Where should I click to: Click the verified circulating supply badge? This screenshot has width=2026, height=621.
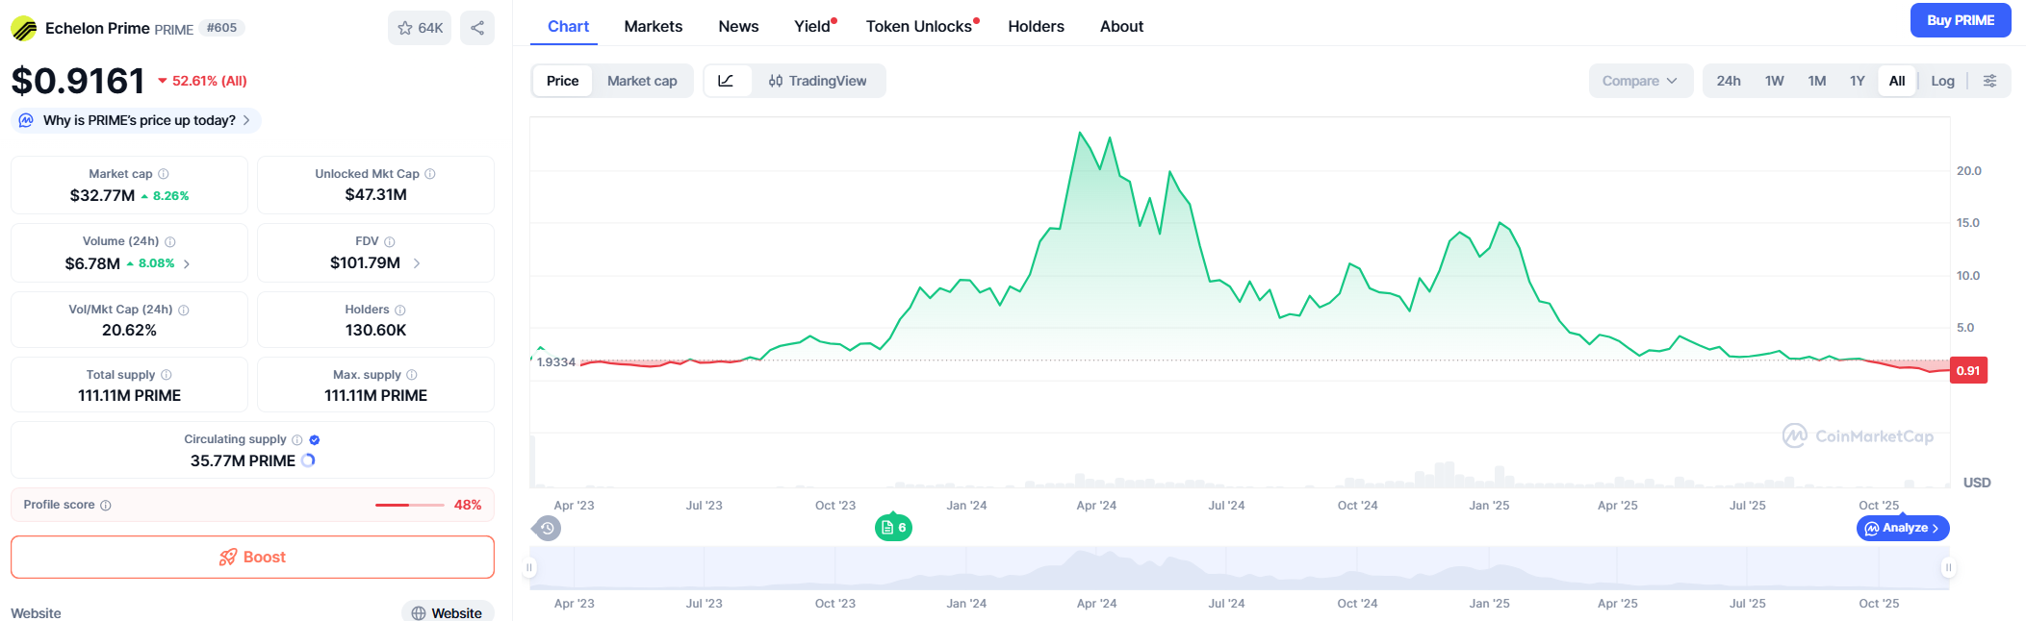[315, 440]
